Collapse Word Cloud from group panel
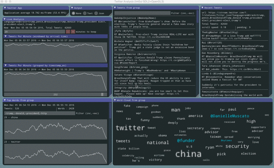 pyautogui.click(x=115, y=100)
